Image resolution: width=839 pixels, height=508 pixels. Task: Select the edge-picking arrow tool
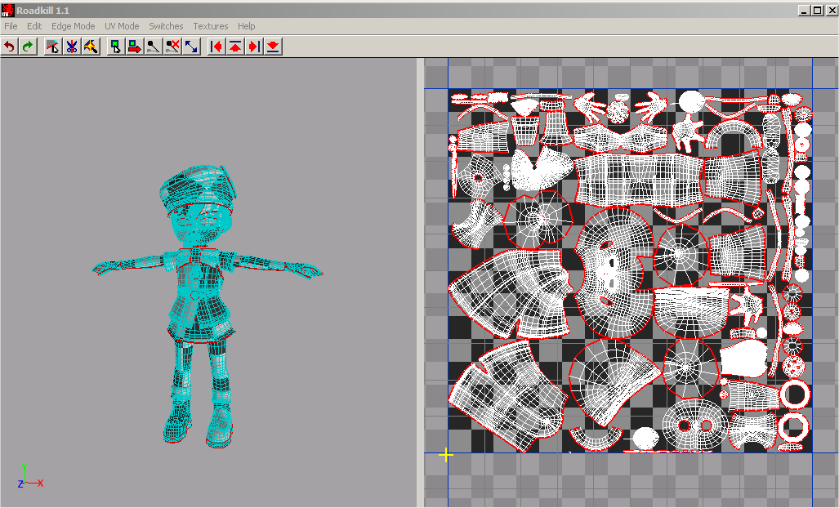(51, 47)
